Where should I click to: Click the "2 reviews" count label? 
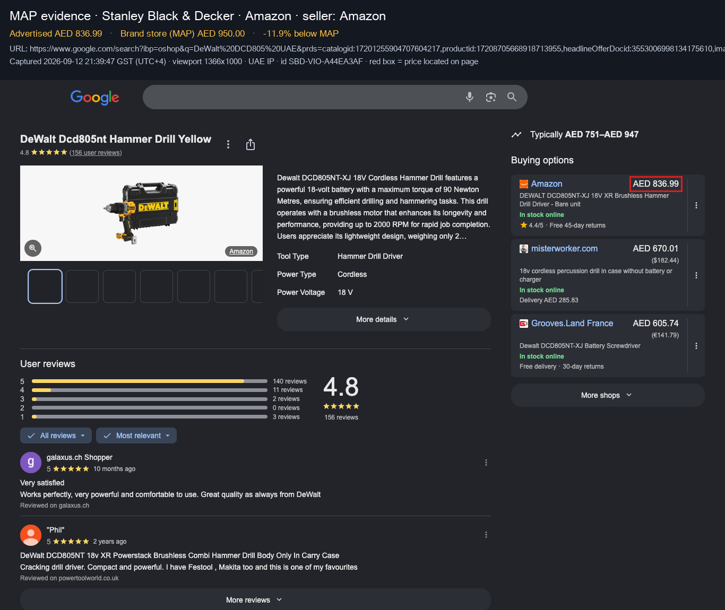pyautogui.click(x=286, y=399)
